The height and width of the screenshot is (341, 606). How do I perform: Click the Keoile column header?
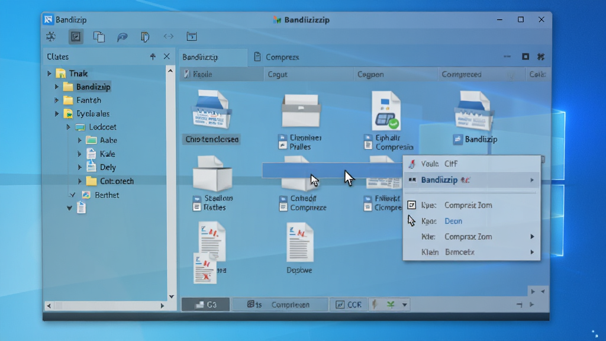pyautogui.click(x=221, y=74)
